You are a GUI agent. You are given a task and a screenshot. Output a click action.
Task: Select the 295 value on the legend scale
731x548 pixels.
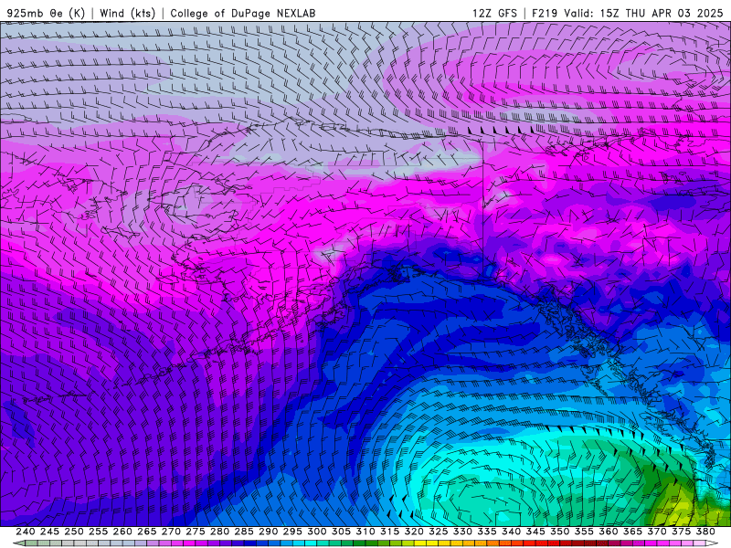click(292, 532)
